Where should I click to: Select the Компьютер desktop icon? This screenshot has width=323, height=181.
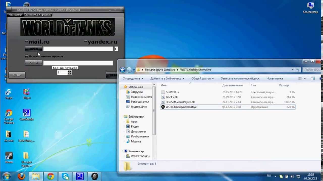pos(310,8)
